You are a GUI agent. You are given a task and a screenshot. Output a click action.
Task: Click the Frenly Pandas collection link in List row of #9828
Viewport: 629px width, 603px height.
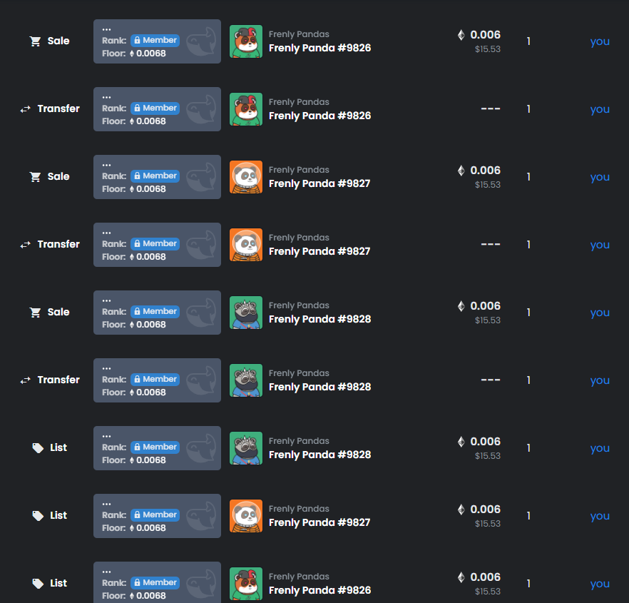pyautogui.click(x=299, y=441)
